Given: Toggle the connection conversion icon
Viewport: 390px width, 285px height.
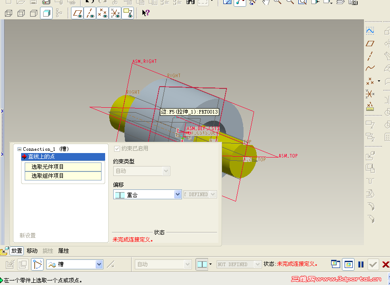Looking at the screenshot, I should [37, 264].
